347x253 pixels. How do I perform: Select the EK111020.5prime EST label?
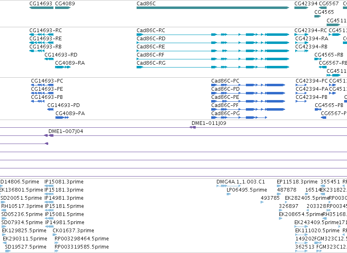click(317, 231)
